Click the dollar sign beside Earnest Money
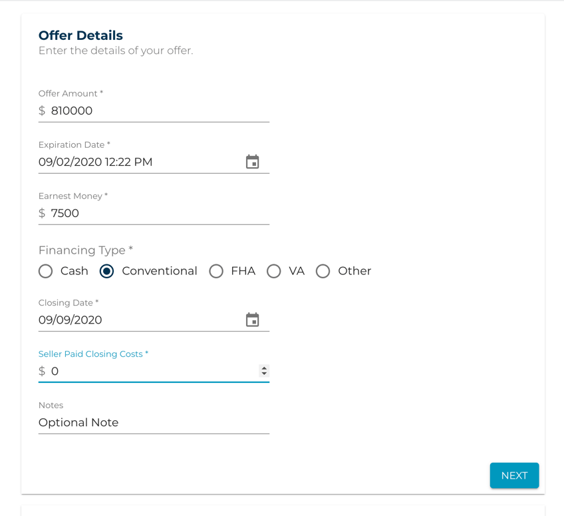Image resolution: width=564 pixels, height=516 pixels. tap(41, 213)
